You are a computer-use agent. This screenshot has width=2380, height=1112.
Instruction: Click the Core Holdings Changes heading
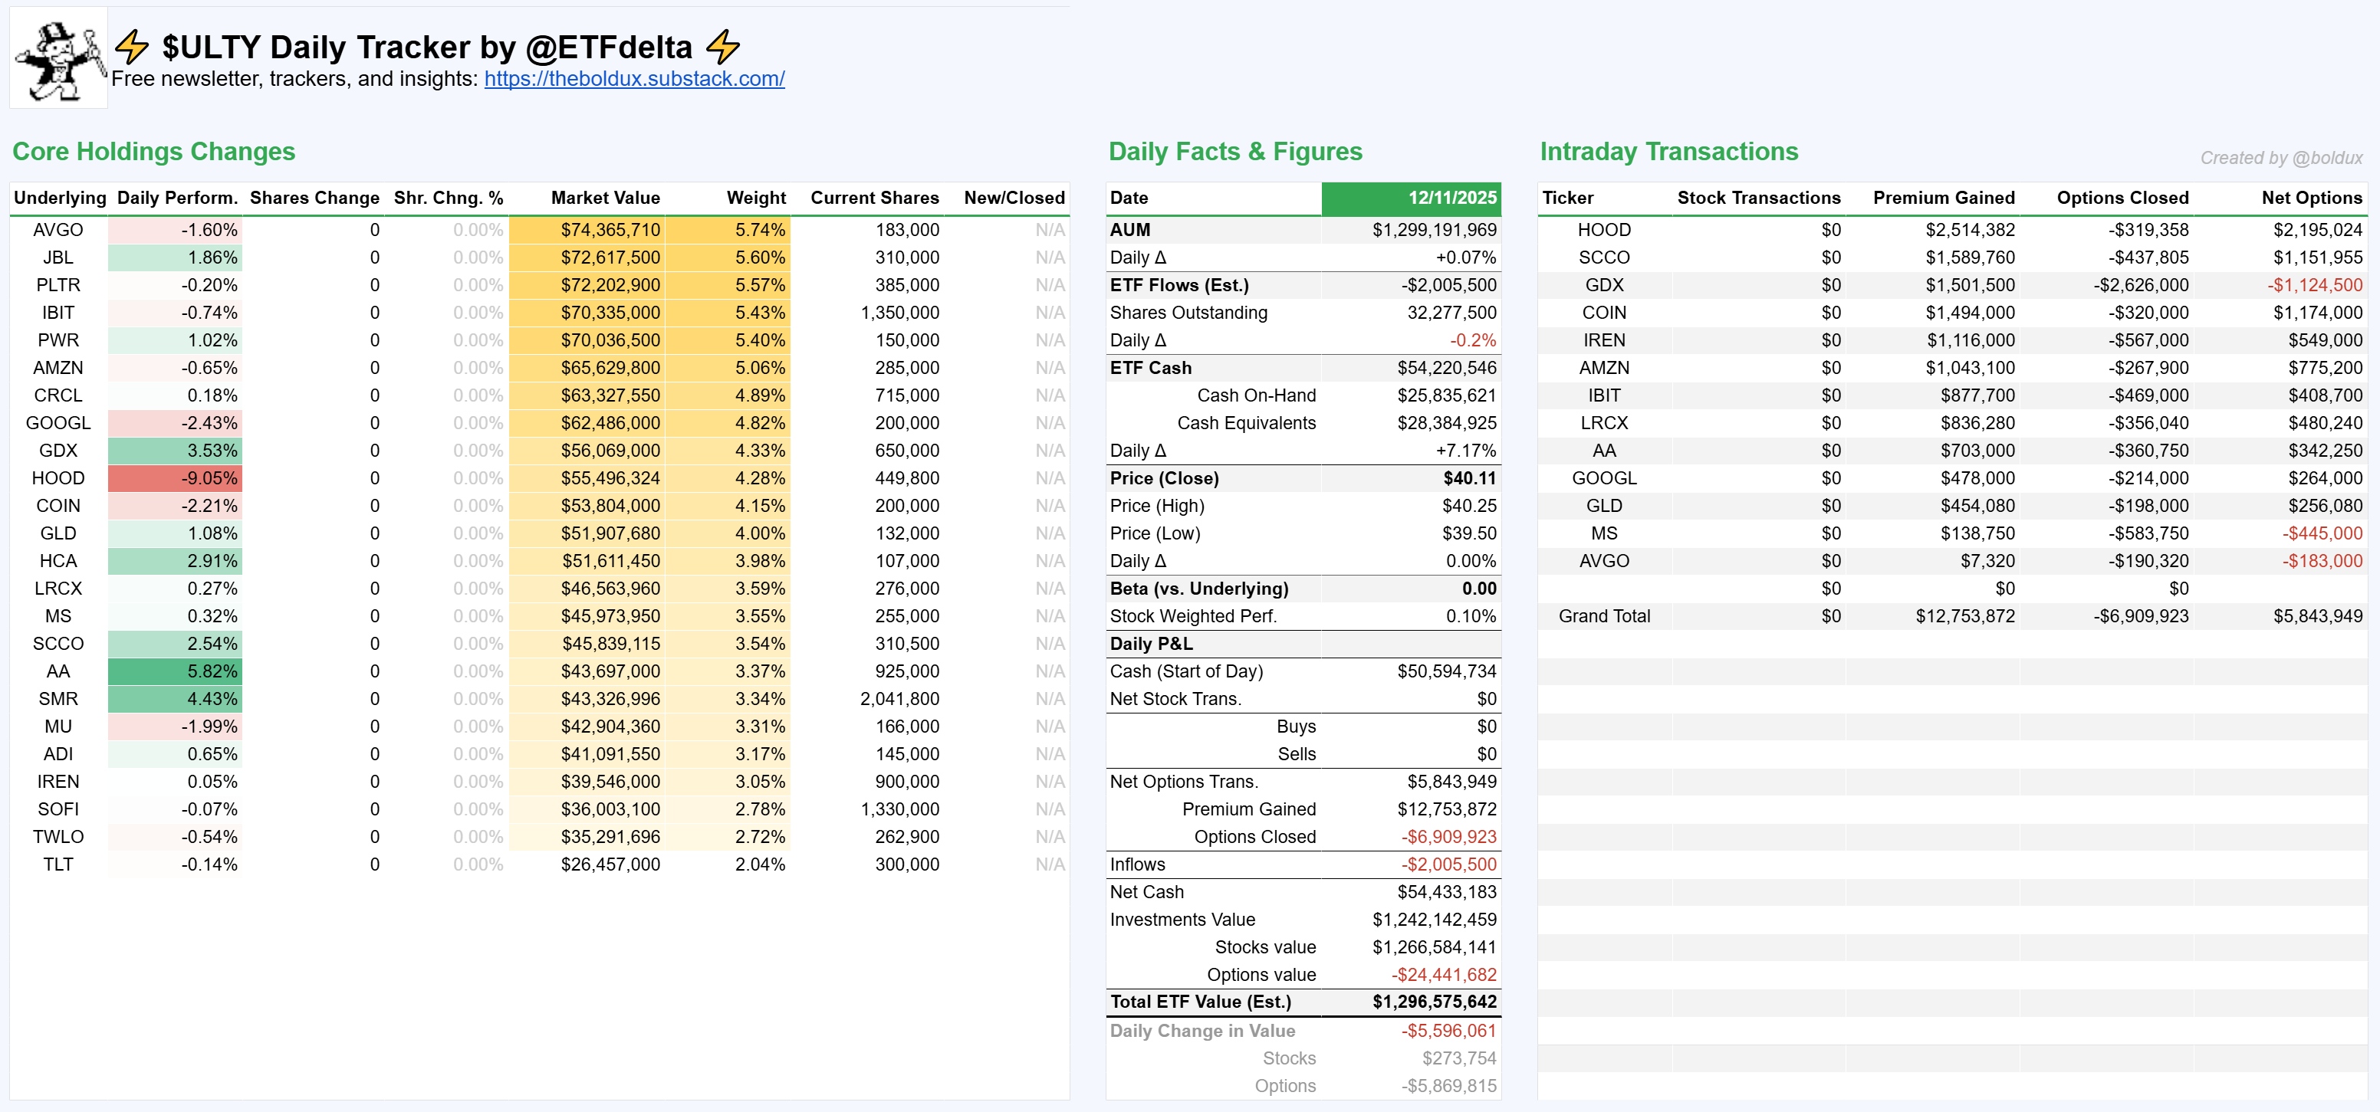(x=153, y=152)
